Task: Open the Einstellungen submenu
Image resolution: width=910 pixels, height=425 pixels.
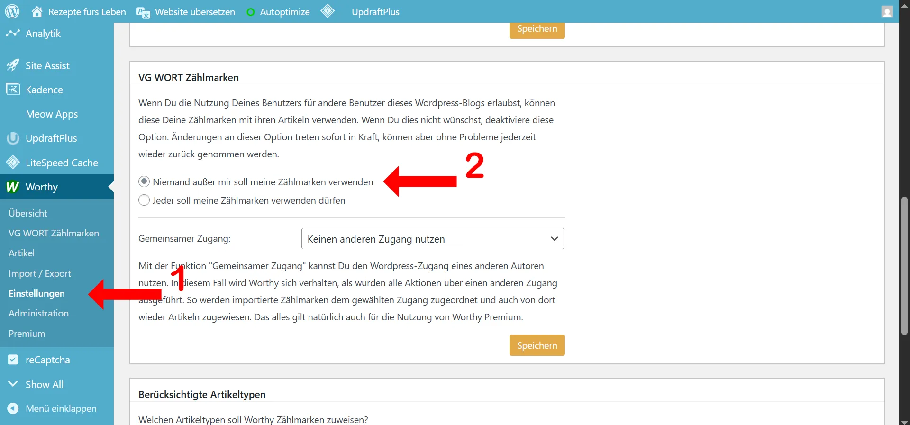Action: pos(36,293)
